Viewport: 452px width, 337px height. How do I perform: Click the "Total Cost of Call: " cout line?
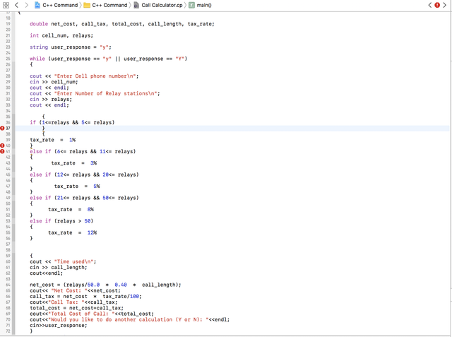[x=92, y=314]
